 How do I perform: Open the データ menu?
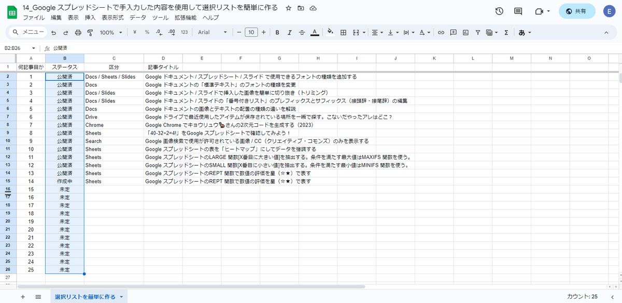(138, 18)
